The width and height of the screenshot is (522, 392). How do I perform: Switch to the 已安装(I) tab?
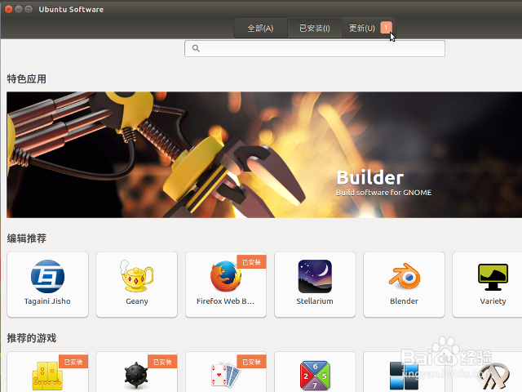315,28
